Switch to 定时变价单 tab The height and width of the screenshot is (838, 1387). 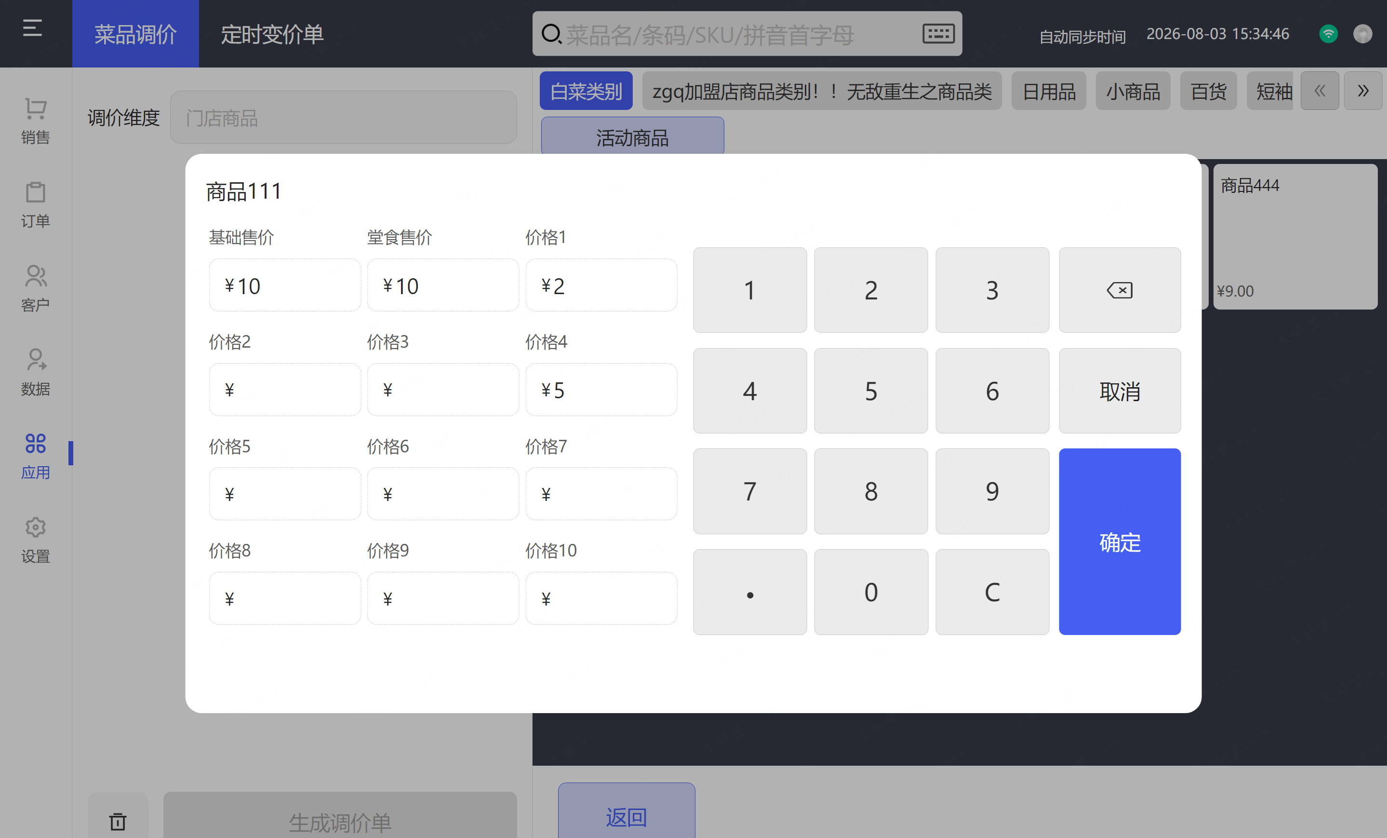272,34
